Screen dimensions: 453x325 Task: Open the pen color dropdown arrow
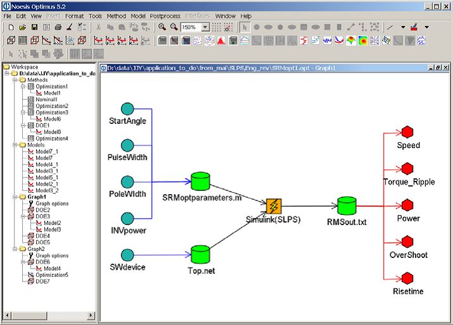click(x=426, y=27)
